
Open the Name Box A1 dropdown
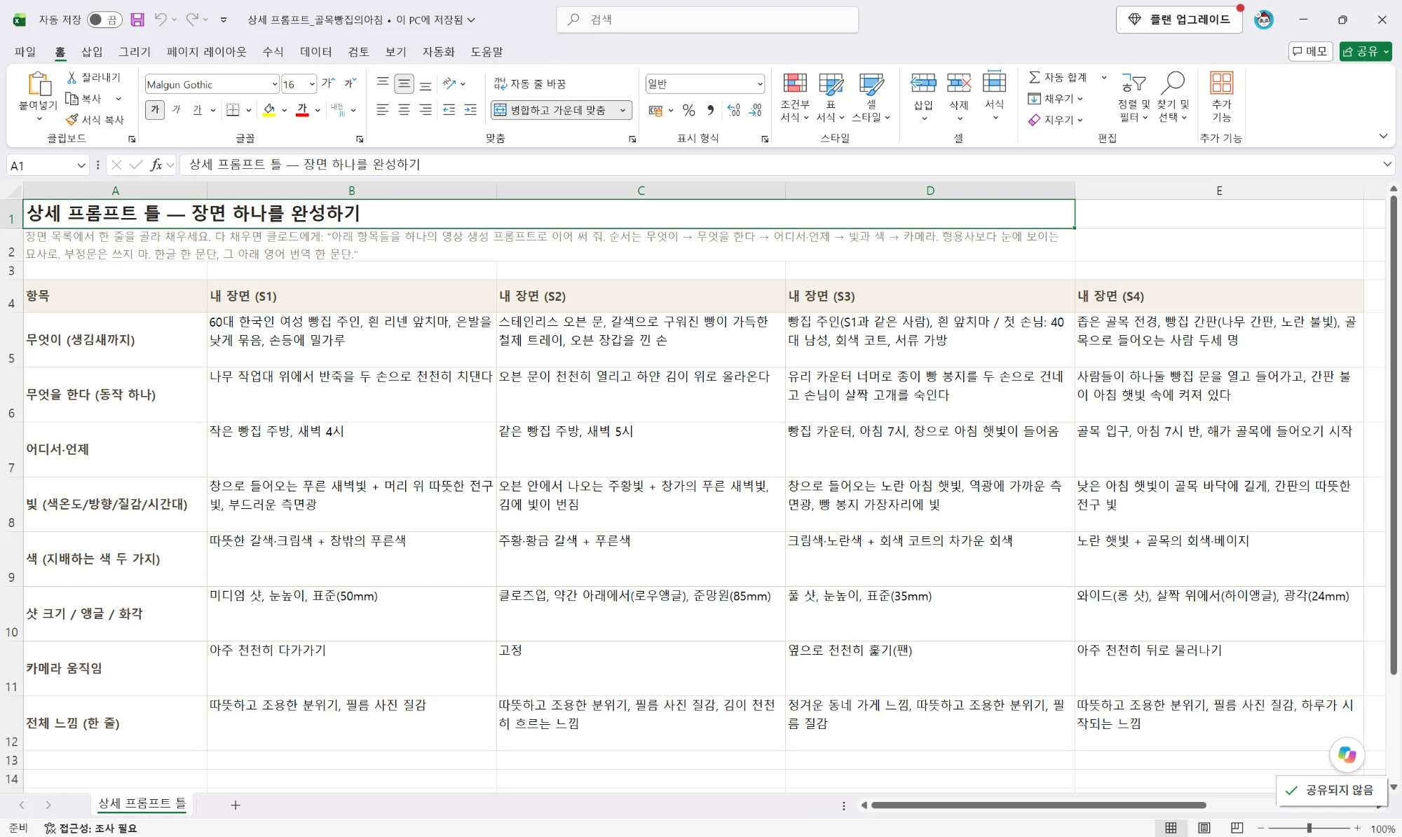(x=81, y=165)
